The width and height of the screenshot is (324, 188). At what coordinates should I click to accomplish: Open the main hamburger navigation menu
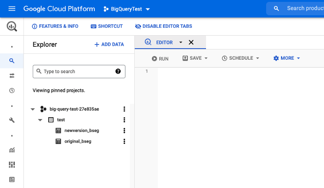[12, 9]
